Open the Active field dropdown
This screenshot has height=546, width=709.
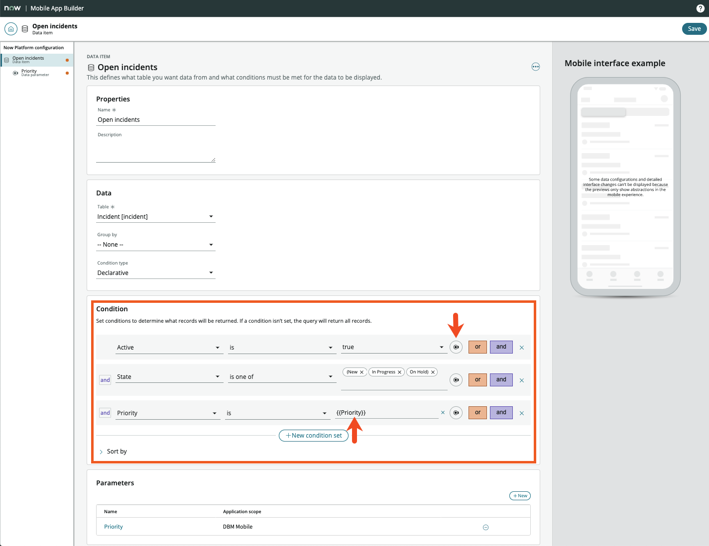click(169, 348)
